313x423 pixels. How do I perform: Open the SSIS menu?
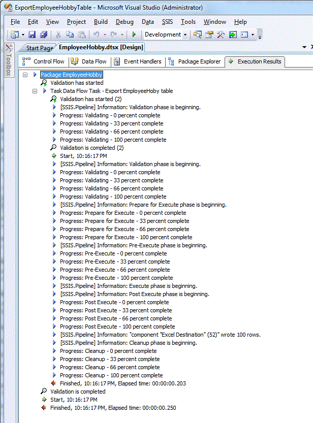(x=167, y=22)
